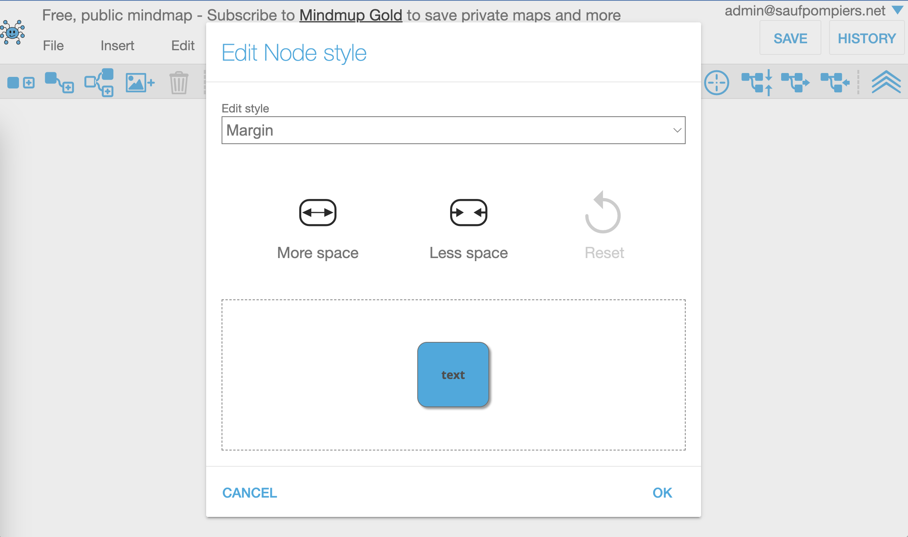Click the blue text preview node

coord(453,374)
